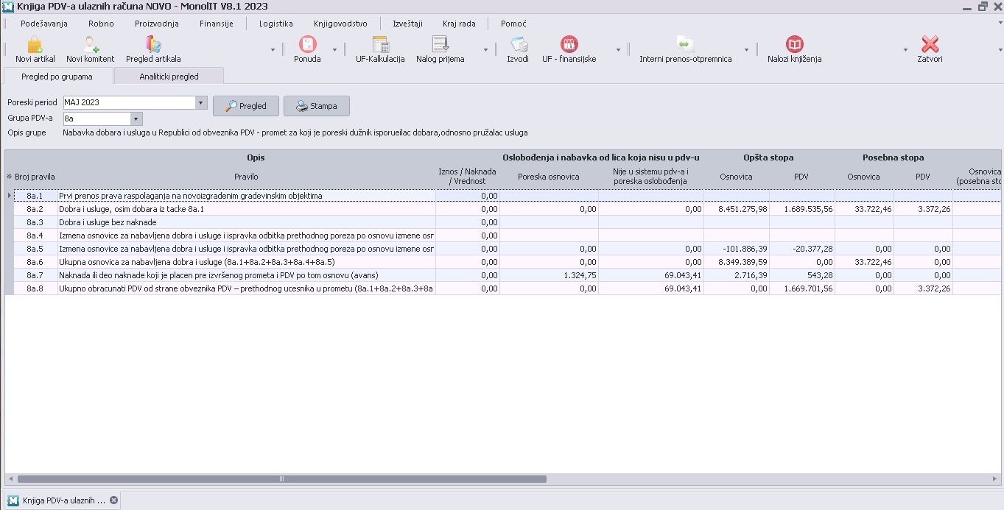The width and height of the screenshot is (1004, 510).
Task: Click the left arrow of horizontal scrollbar
Action: (x=9, y=478)
